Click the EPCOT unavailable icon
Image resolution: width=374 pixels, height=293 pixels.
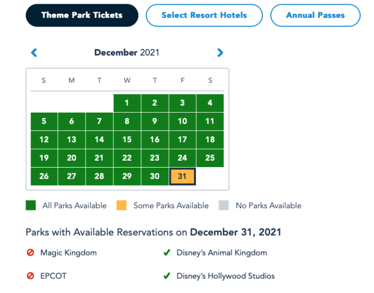click(x=30, y=275)
